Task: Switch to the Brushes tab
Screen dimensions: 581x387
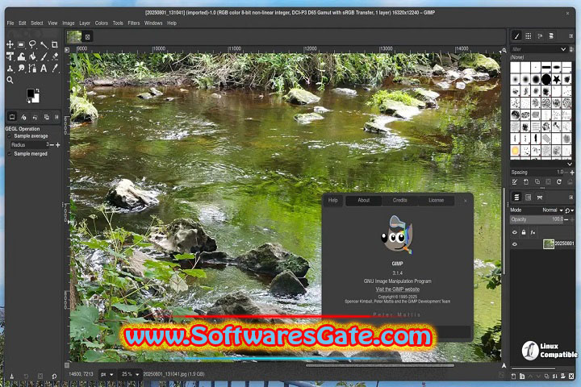Action: click(x=516, y=36)
